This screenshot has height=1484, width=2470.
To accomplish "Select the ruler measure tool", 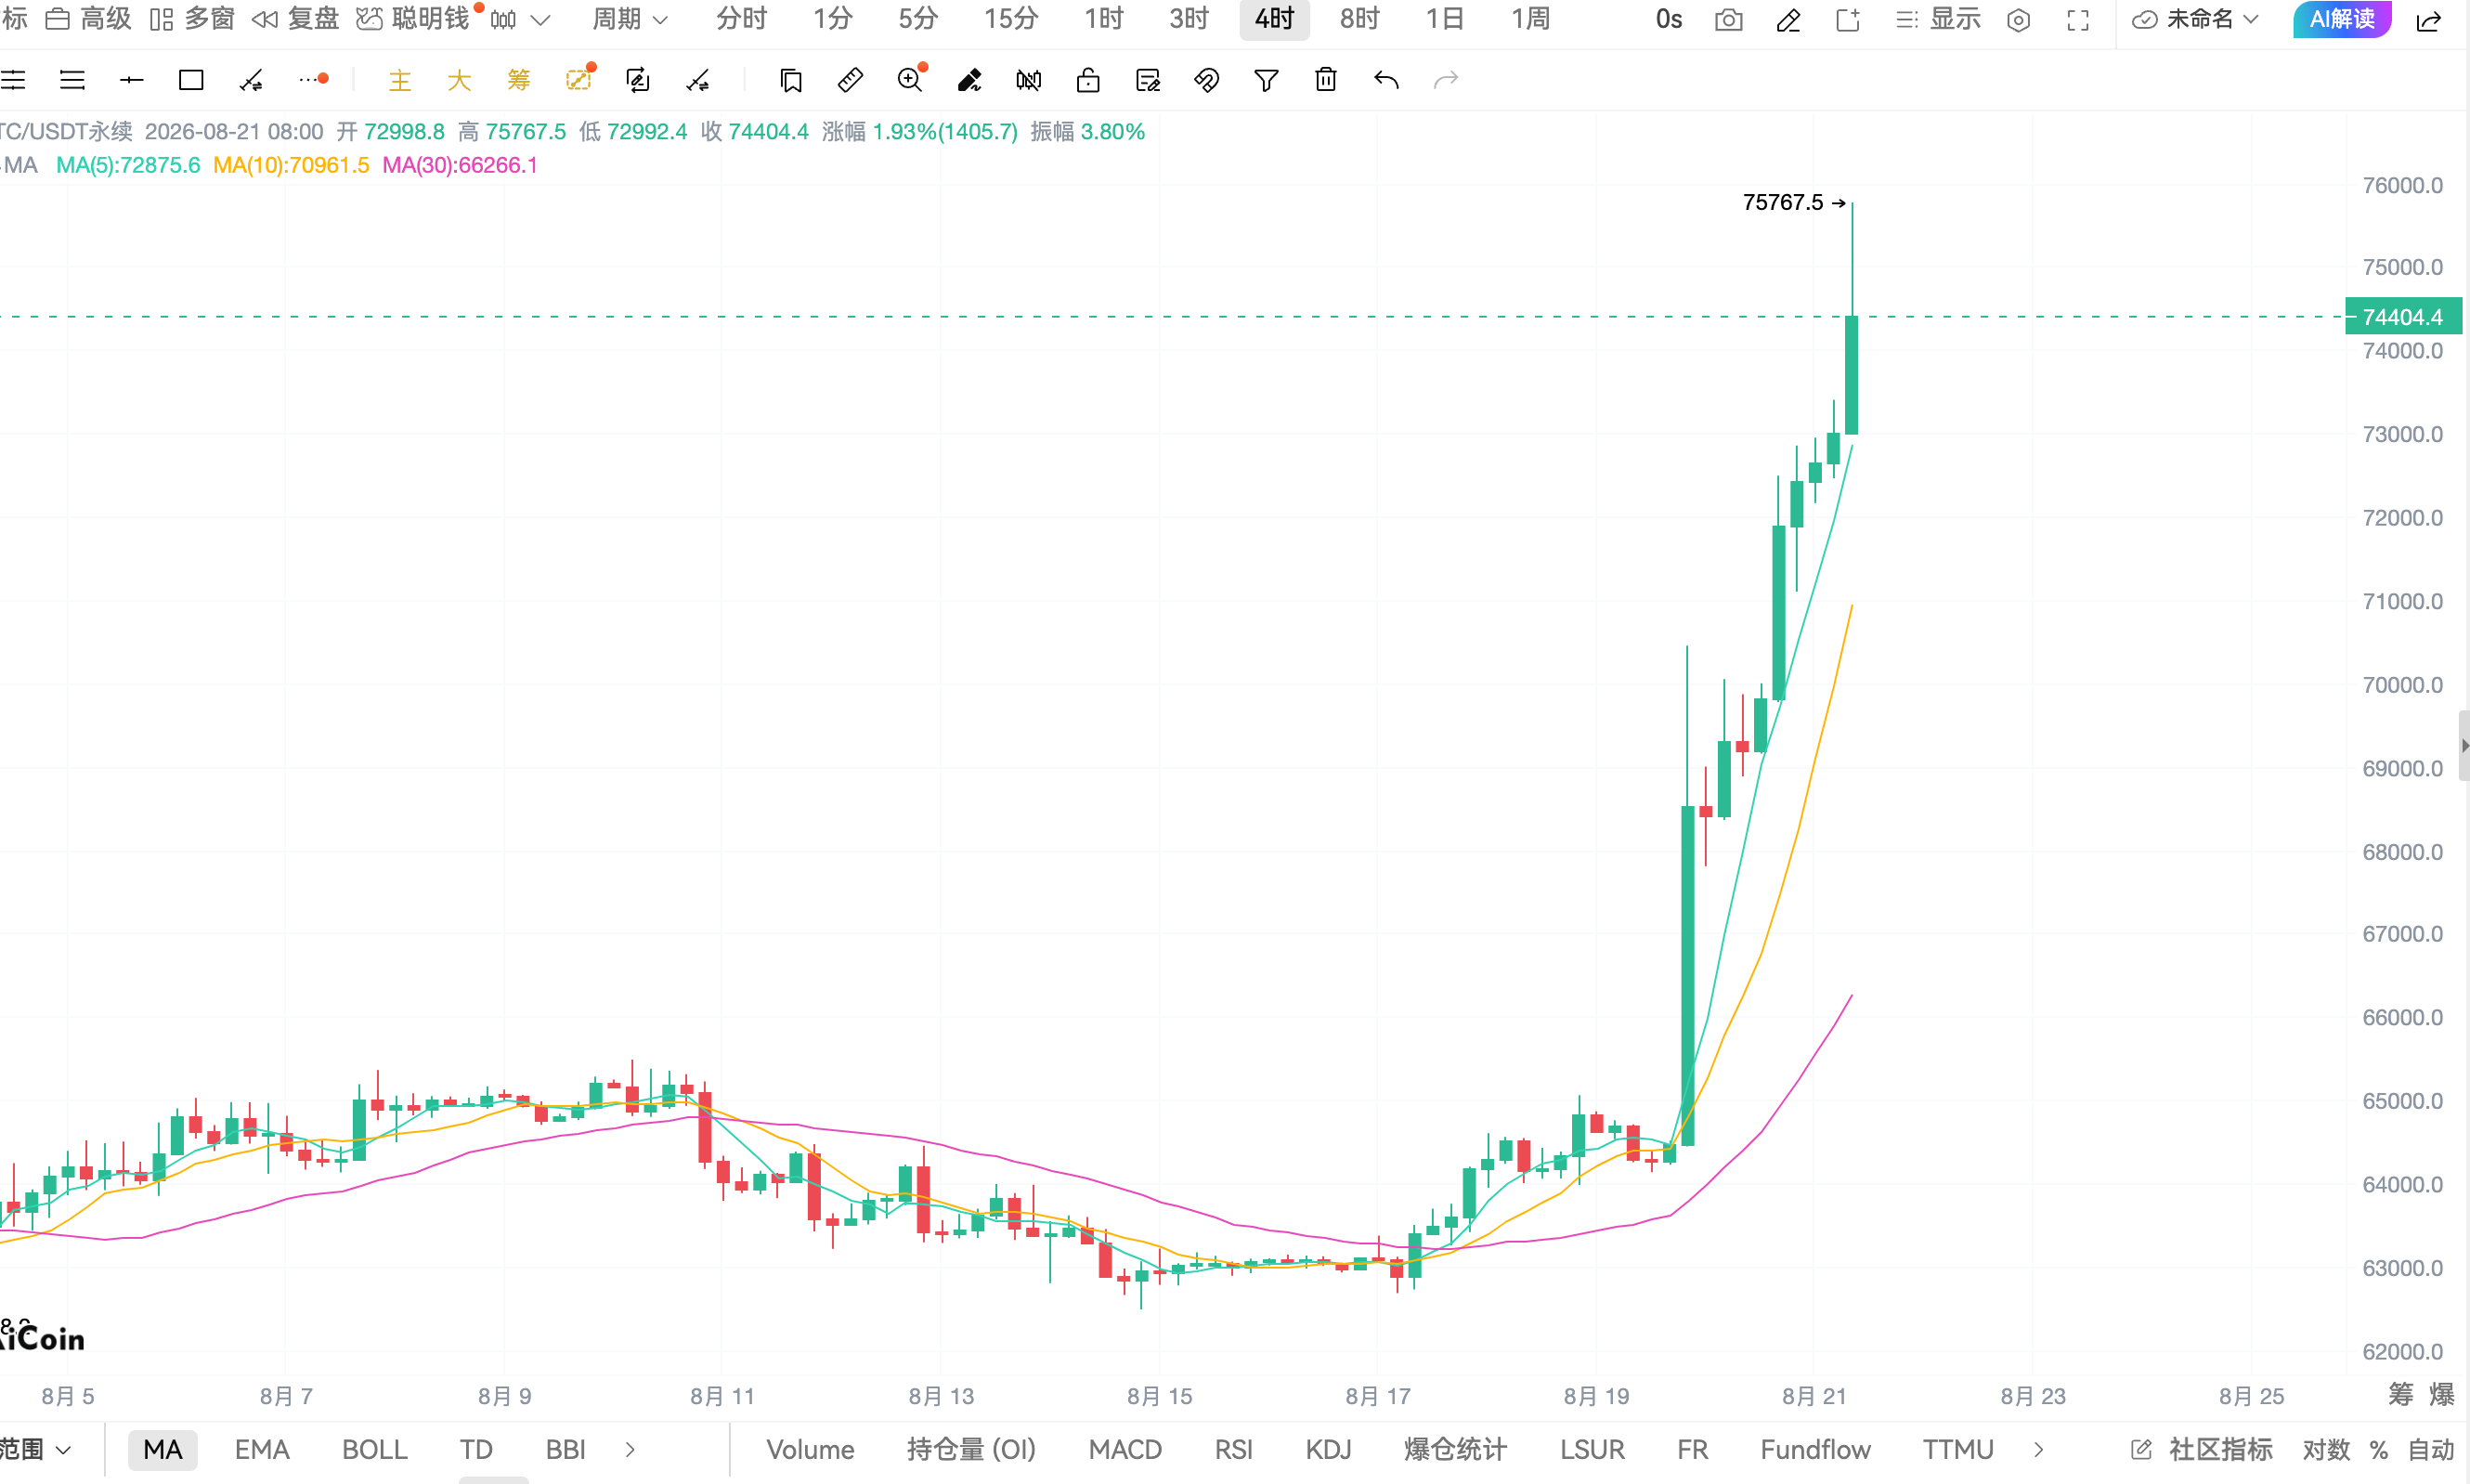I will tap(850, 80).
